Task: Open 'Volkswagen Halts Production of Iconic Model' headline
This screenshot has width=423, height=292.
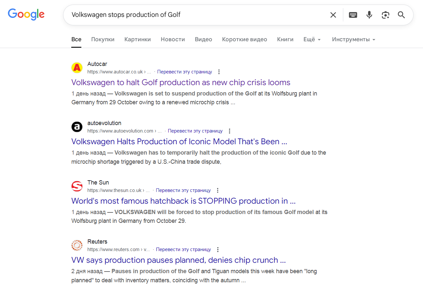Action: (x=179, y=142)
